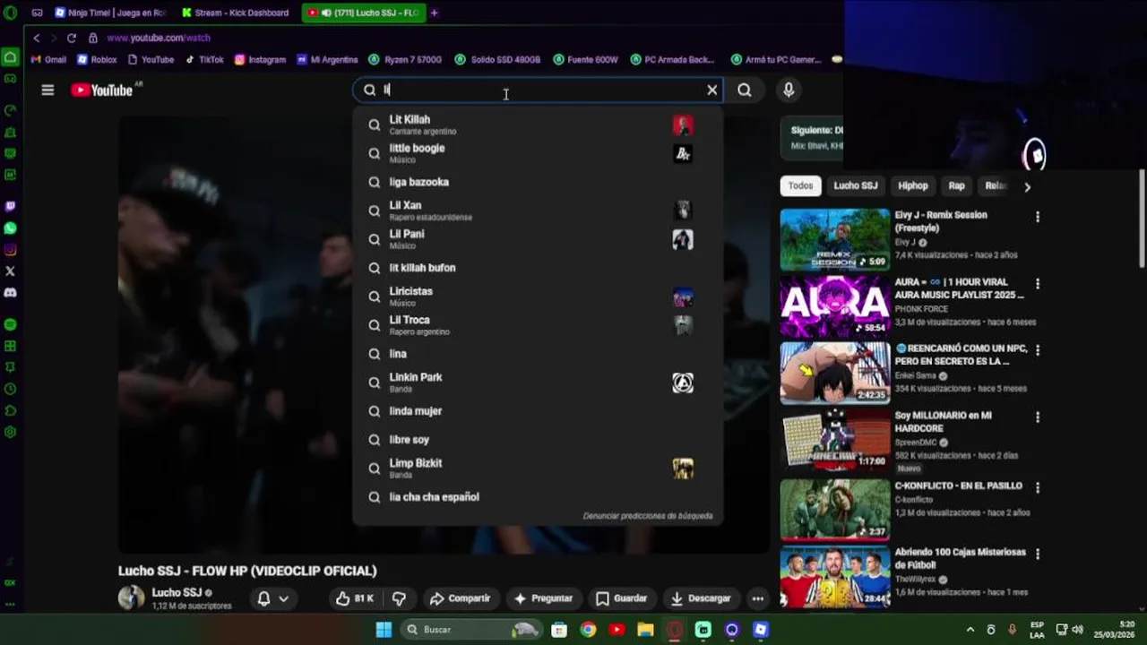Image resolution: width=1147 pixels, height=645 pixels.
Task: Save video with the Guardar button
Action: (621, 598)
